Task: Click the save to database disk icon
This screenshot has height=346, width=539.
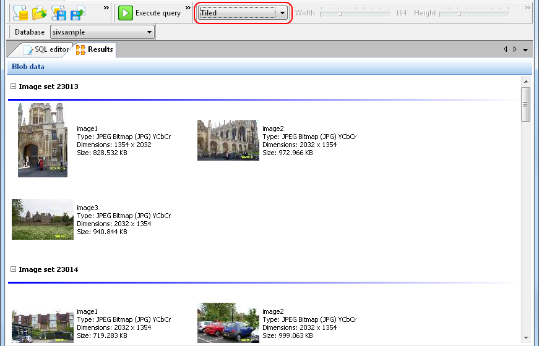Action: [59, 12]
